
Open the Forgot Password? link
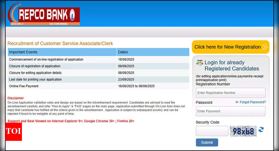pos(253,102)
